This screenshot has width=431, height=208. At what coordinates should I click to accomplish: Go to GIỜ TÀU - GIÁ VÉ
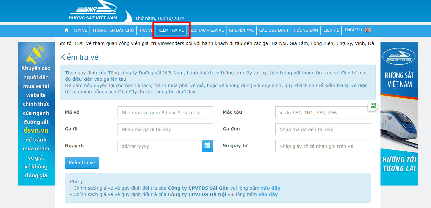207,30
